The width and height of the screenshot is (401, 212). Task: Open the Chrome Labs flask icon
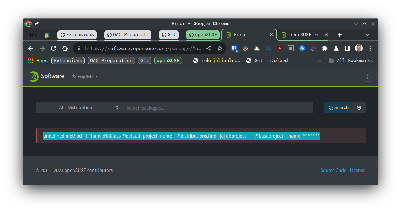coord(336,48)
